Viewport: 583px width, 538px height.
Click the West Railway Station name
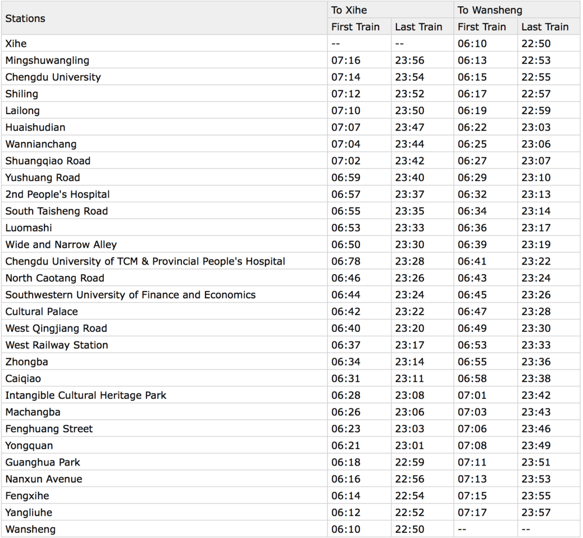(57, 345)
